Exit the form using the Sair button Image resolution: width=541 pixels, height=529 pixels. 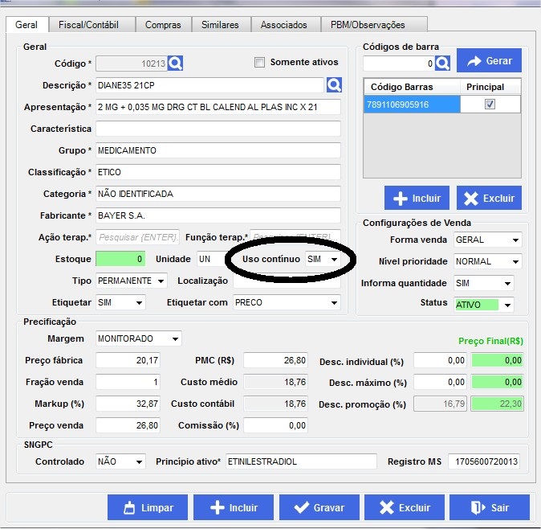490,507
